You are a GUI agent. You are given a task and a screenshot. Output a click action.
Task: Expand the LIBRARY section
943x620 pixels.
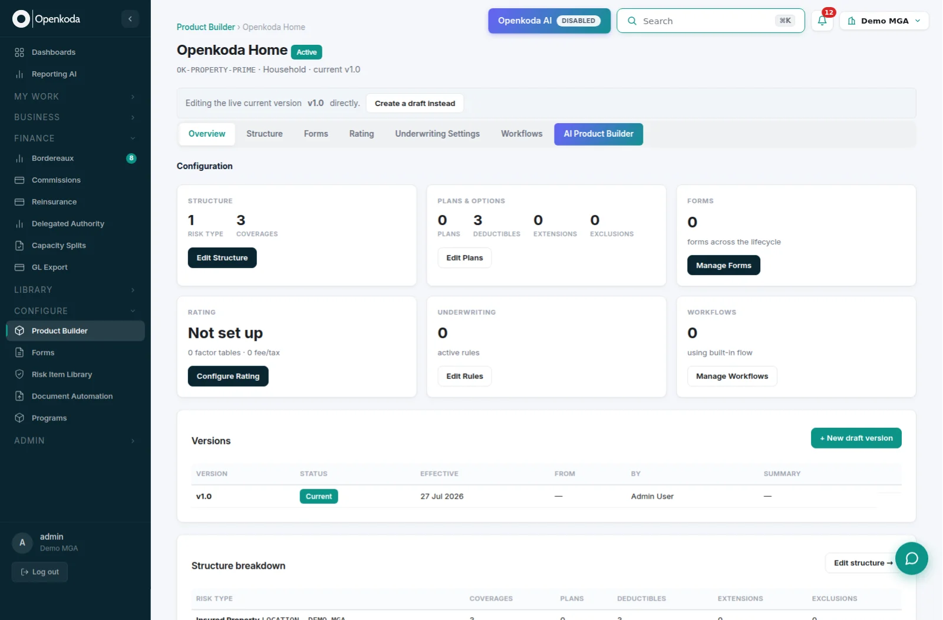click(75, 290)
